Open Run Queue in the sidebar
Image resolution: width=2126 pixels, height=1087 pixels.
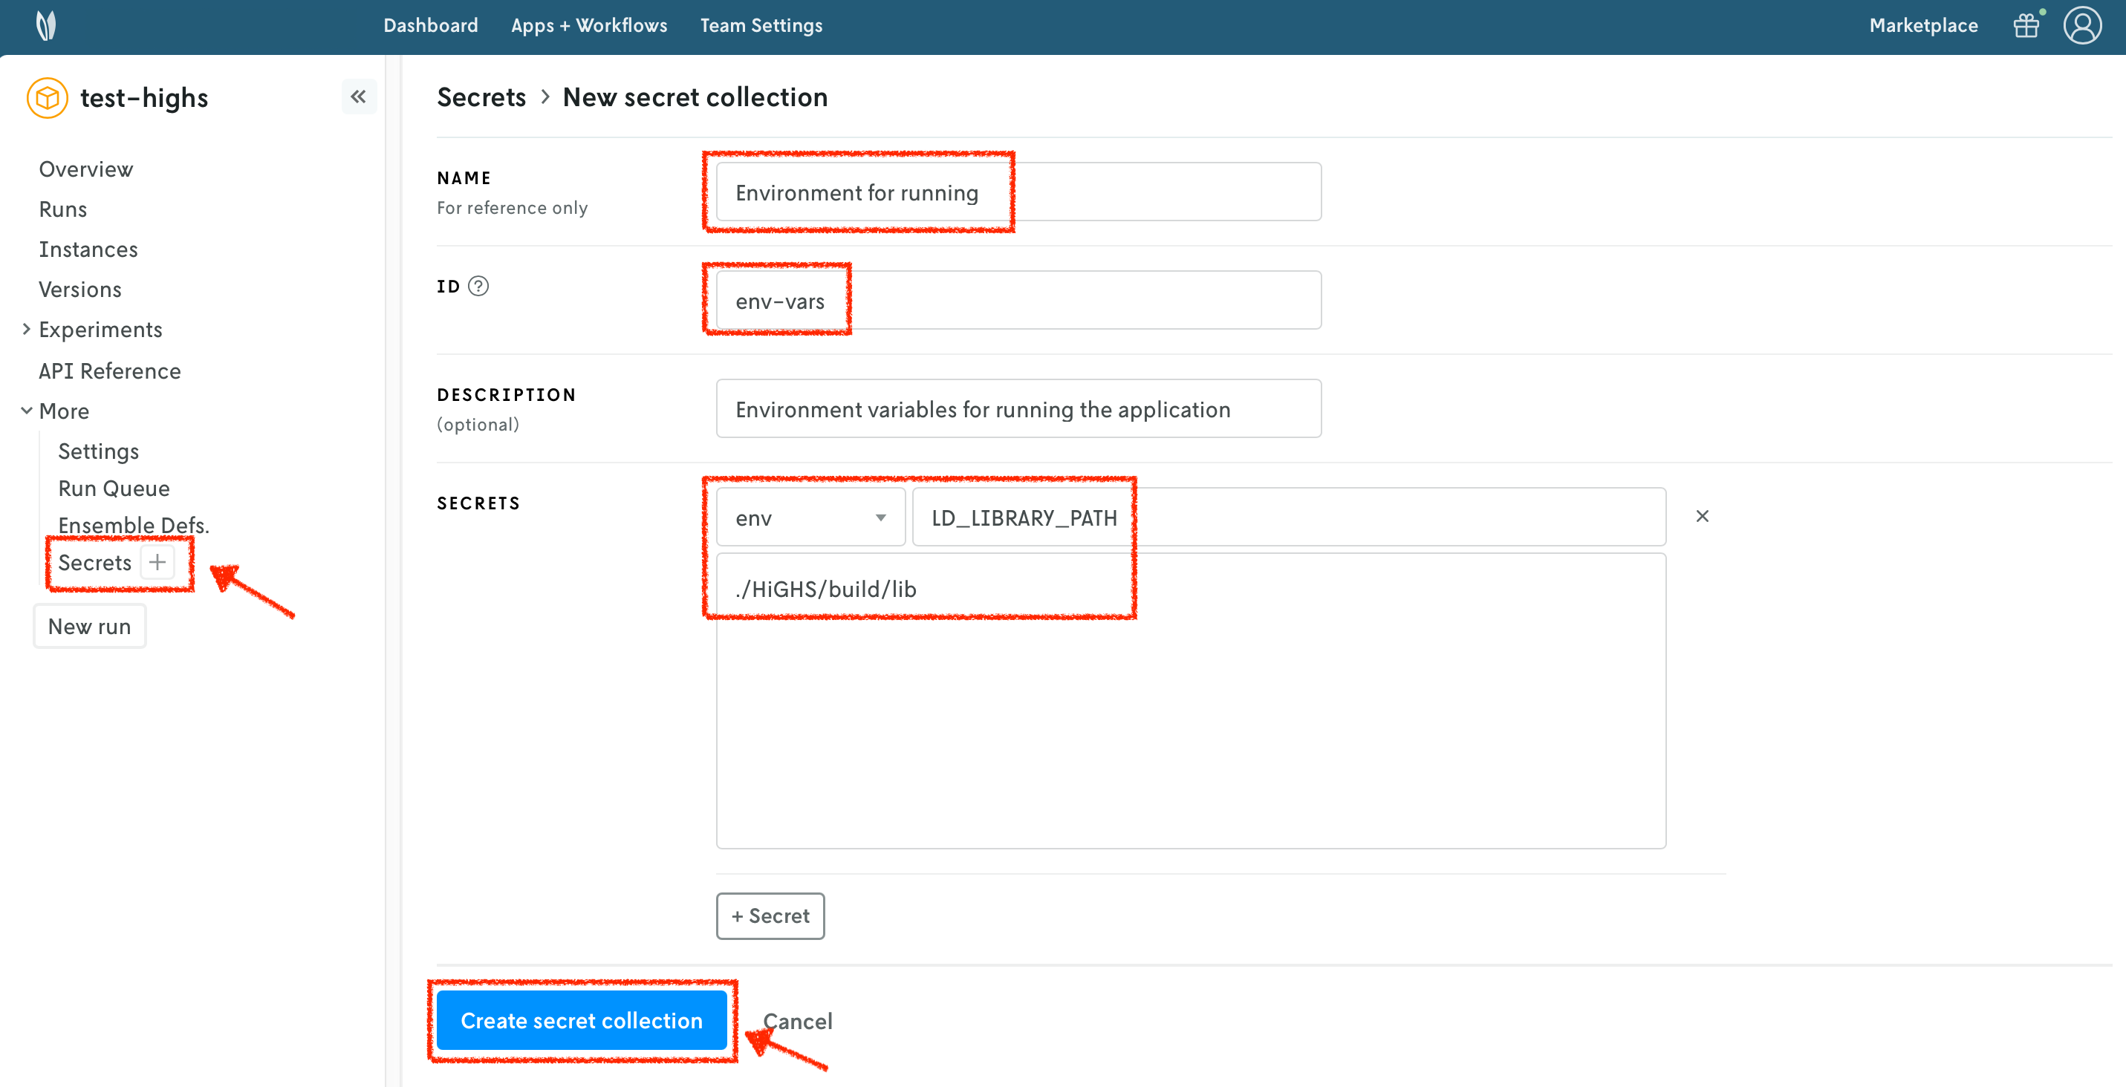pos(114,489)
